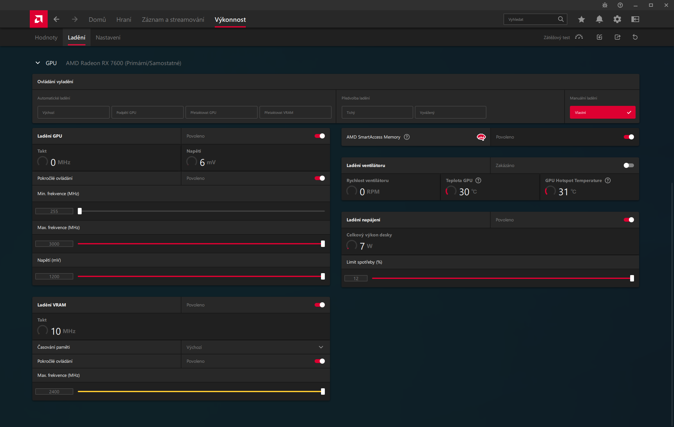
Task: Click Min. frekvence value field 255
Action: (x=54, y=211)
